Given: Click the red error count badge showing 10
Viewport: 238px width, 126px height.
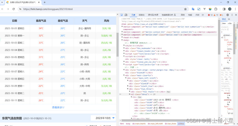Looking at the screenshot, I should (210, 15).
